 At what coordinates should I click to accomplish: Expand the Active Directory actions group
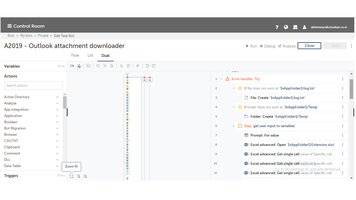57,97
